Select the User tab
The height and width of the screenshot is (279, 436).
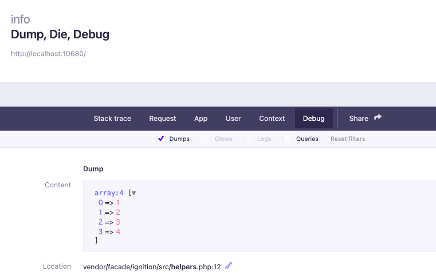(x=233, y=119)
